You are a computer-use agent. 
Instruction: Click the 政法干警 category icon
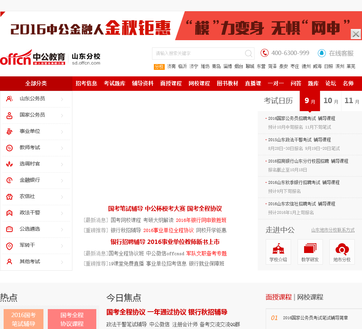[x=9, y=213]
